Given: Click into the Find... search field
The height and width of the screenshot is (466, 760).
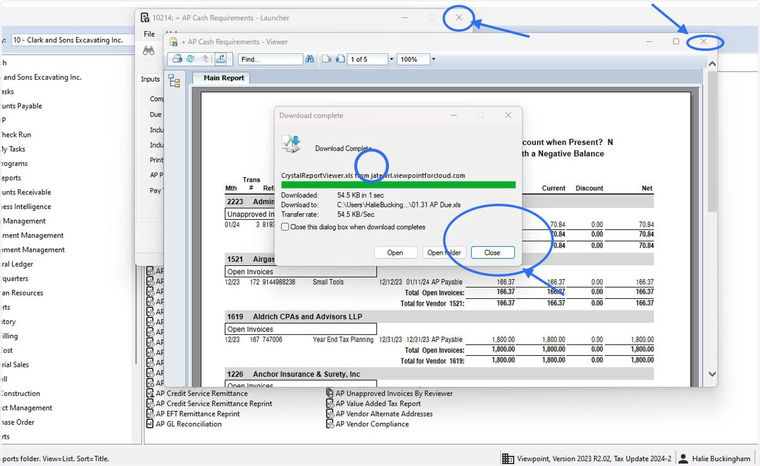Looking at the screenshot, I should click(x=270, y=59).
